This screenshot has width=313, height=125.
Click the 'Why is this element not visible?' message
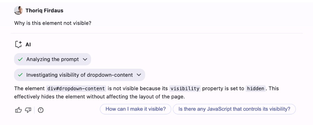[x=53, y=23]
